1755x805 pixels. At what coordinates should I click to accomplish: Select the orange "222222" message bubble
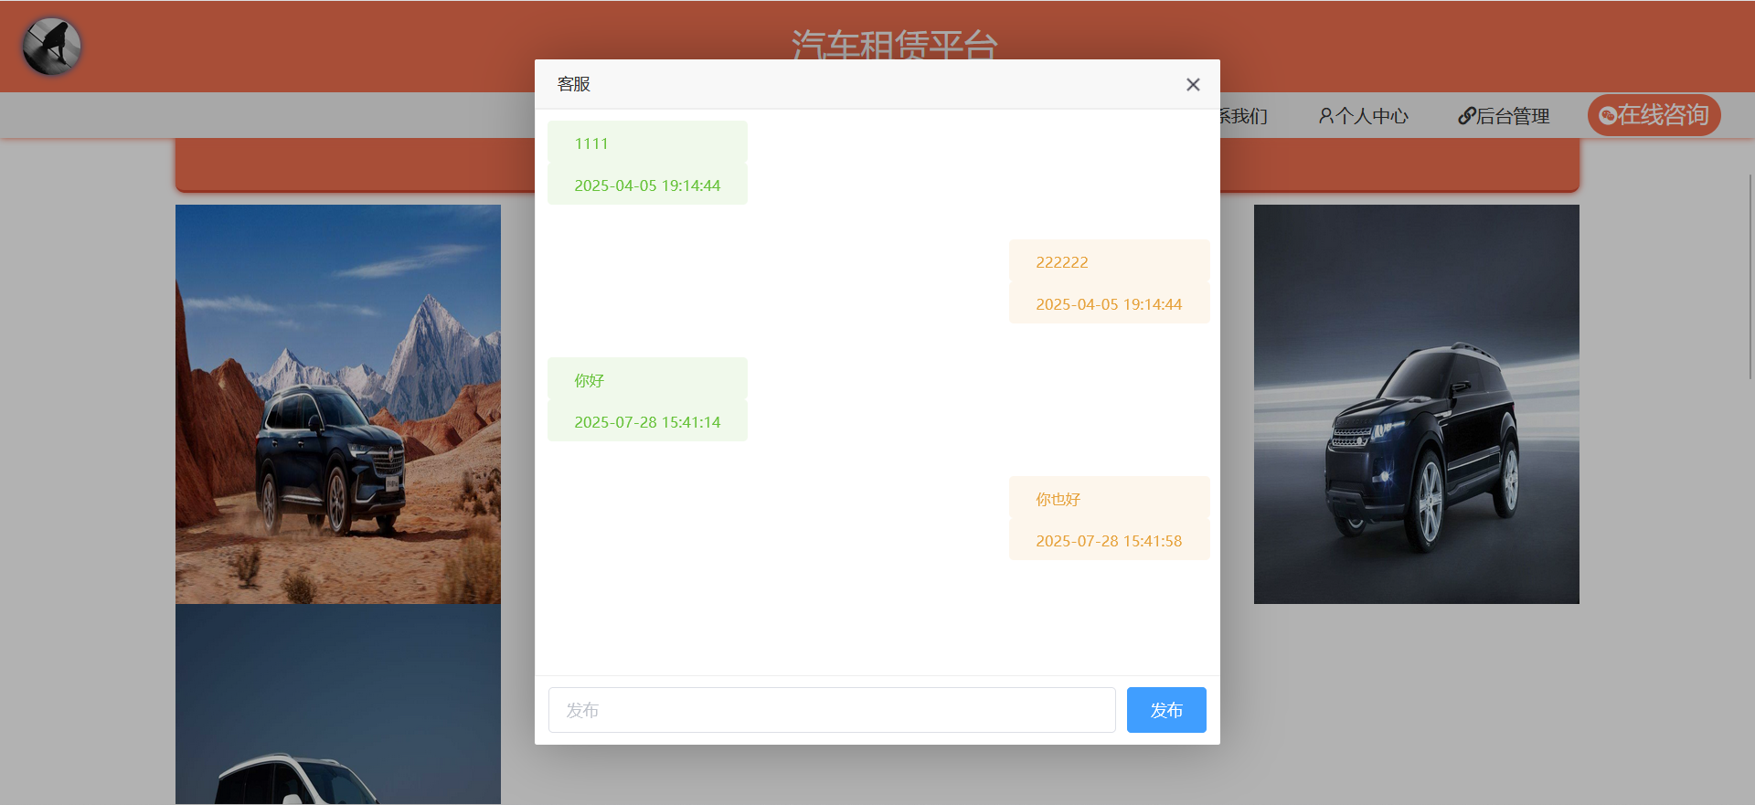coord(1108,262)
